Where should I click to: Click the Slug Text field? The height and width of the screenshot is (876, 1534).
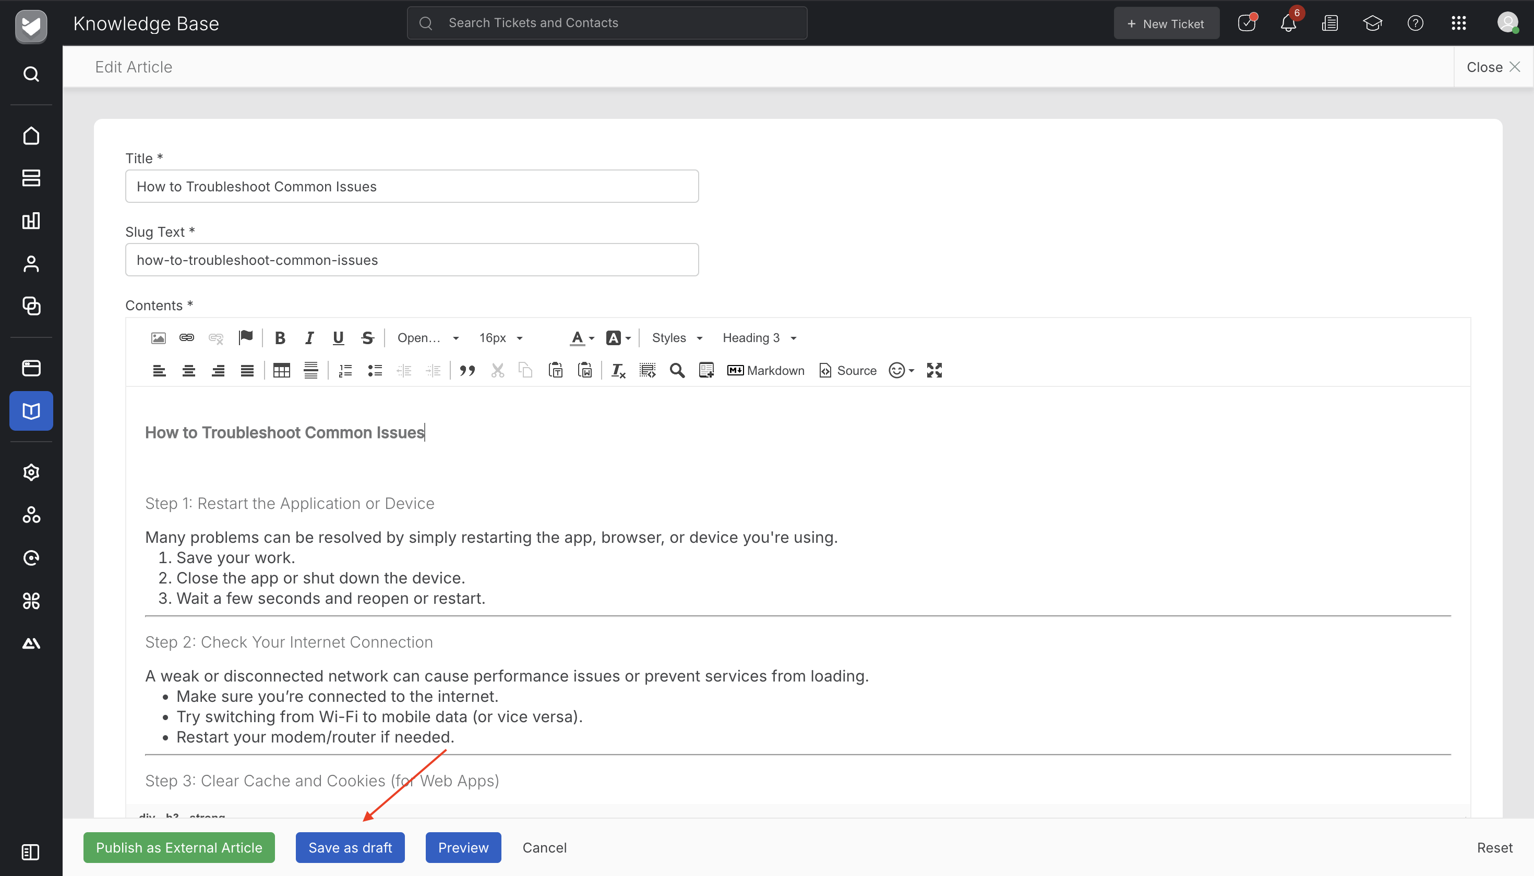(x=412, y=260)
